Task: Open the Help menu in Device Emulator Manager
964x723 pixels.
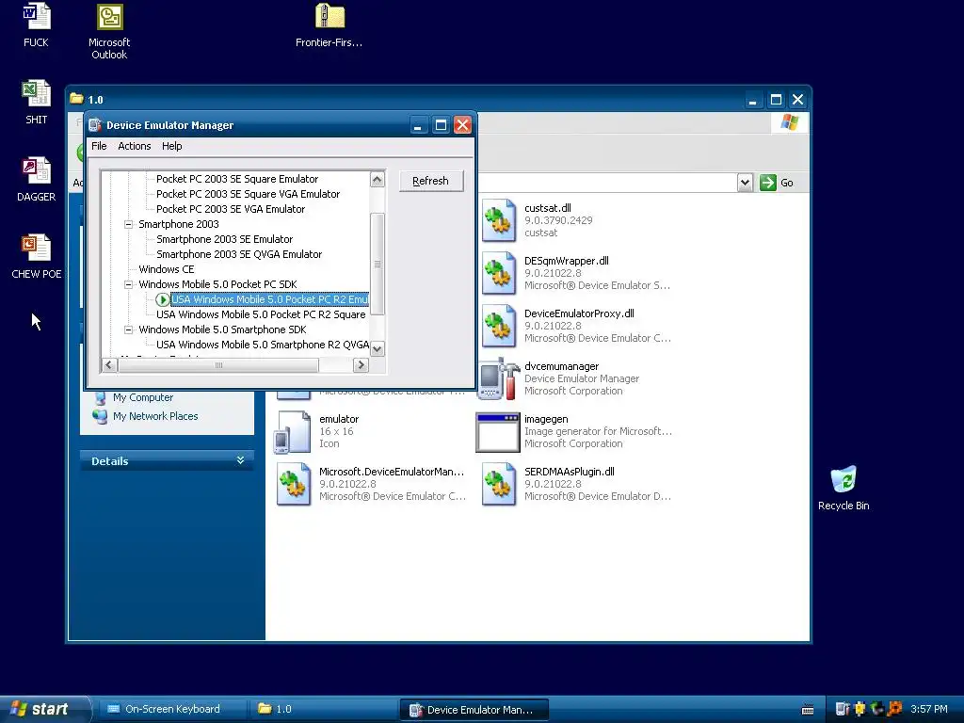Action: (171, 146)
